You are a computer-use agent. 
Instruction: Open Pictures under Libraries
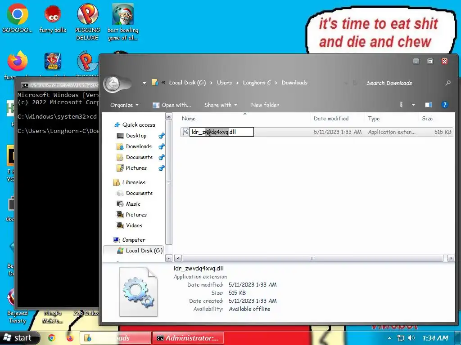pos(132,215)
